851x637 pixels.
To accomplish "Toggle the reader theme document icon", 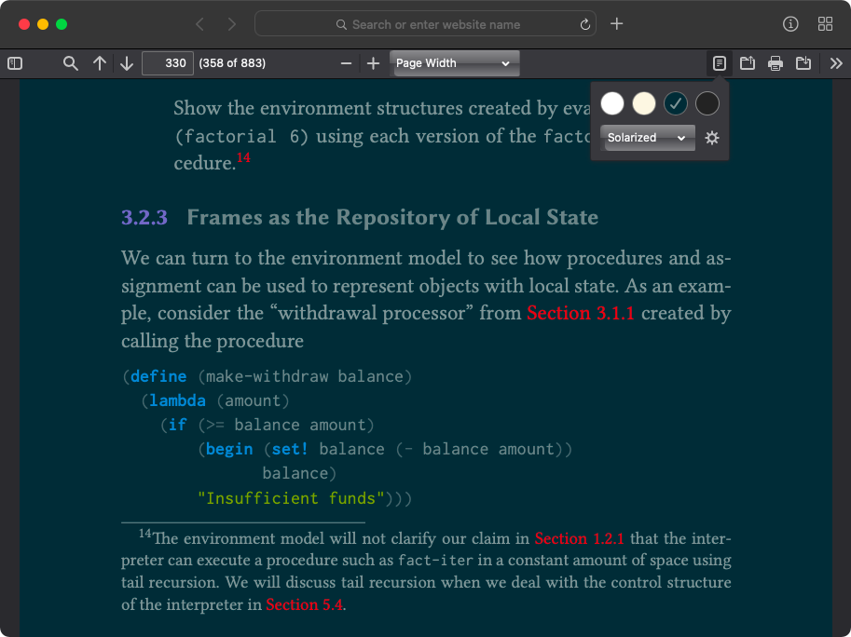I will (x=720, y=63).
